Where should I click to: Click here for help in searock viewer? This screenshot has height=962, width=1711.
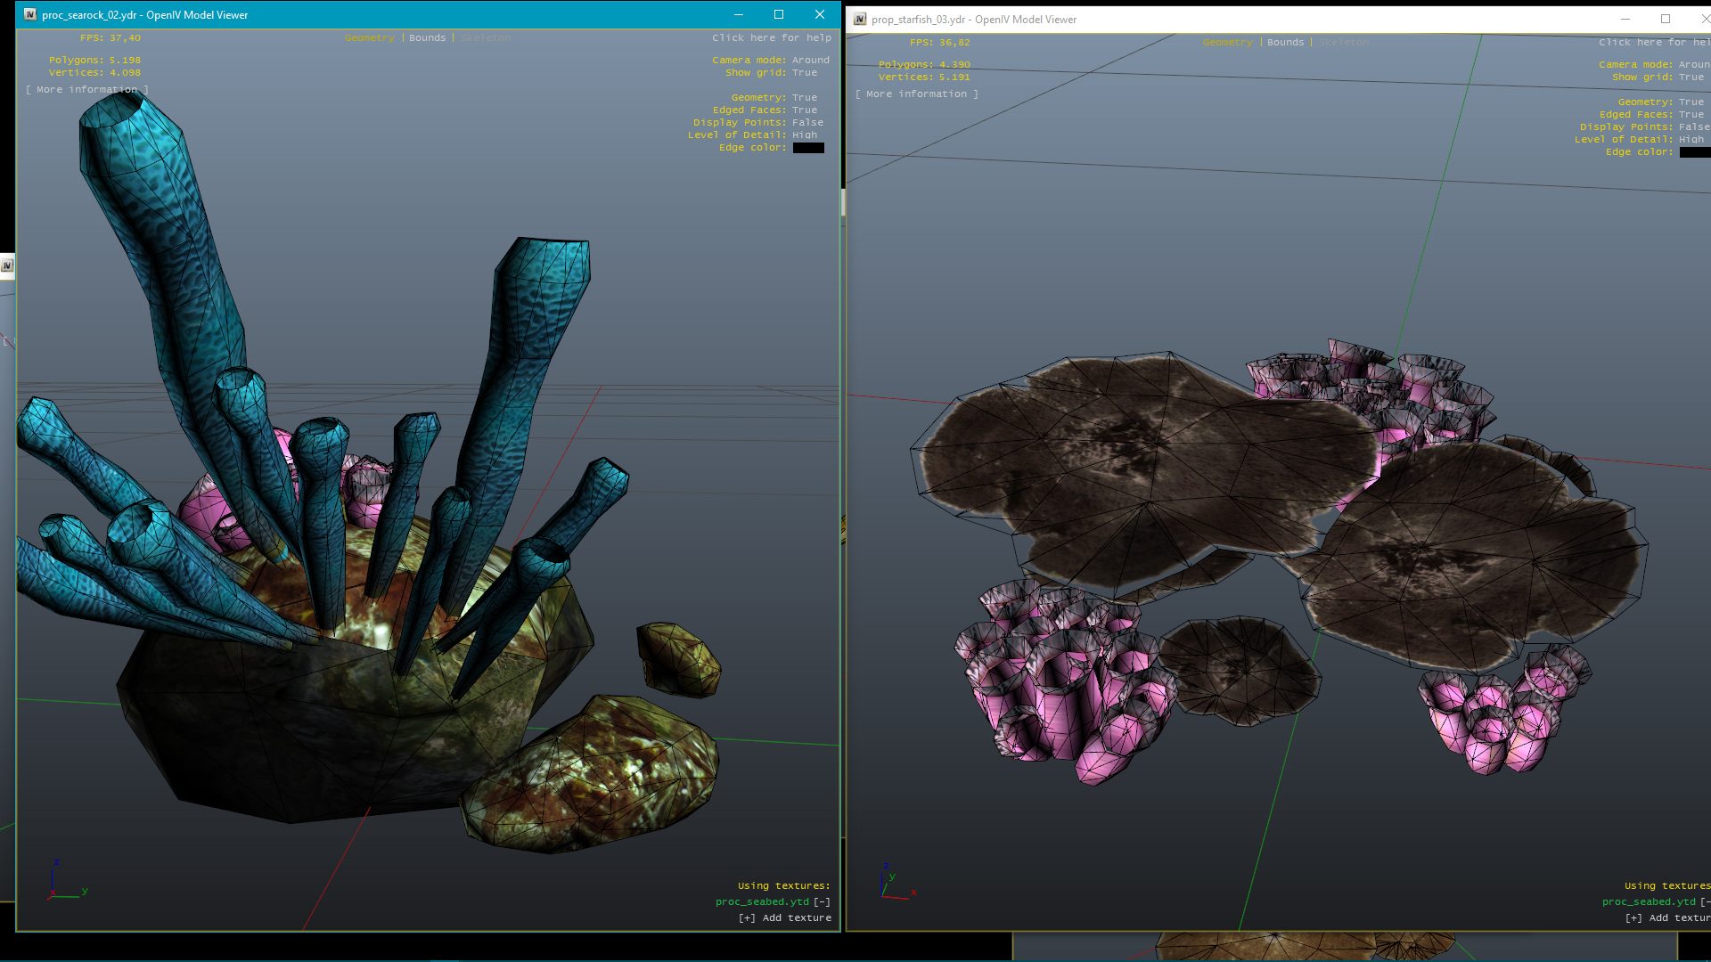[772, 37]
